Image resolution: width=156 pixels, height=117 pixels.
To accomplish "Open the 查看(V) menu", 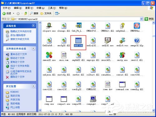I will 29,8.
